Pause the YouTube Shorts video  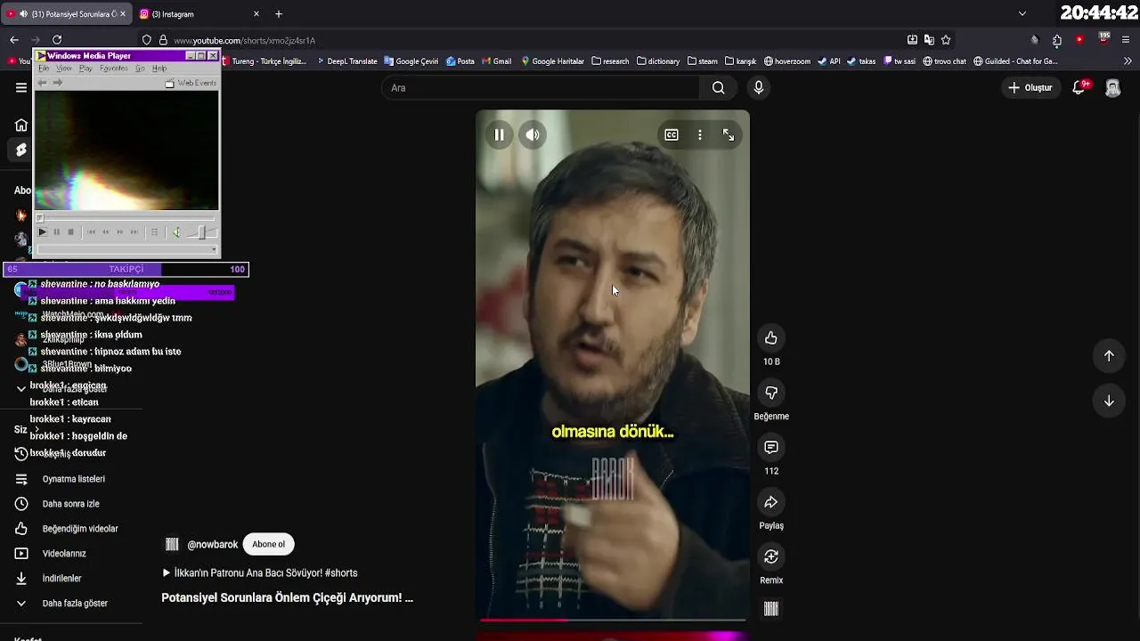(499, 134)
